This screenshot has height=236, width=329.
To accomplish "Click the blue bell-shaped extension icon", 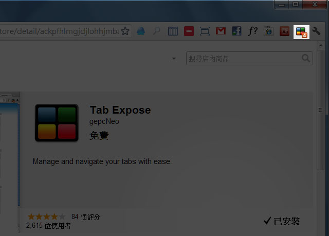I will (x=141, y=31).
